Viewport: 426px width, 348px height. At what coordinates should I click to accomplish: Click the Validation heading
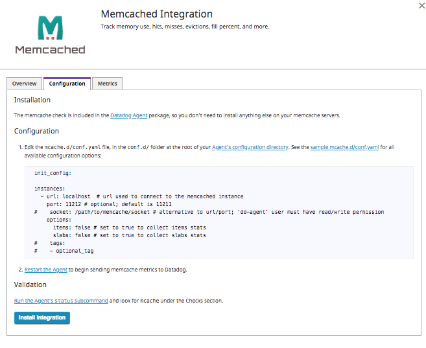[x=30, y=284]
